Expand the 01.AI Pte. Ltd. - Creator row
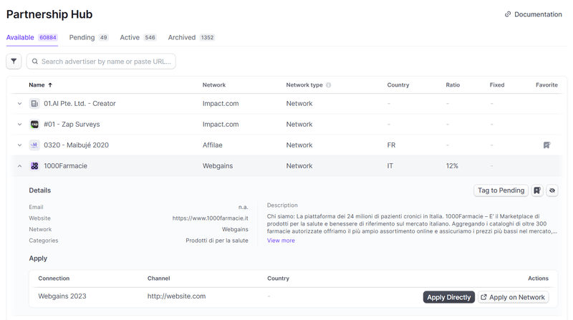The height and width of the screenshot is (320, 573). (20, 104)
